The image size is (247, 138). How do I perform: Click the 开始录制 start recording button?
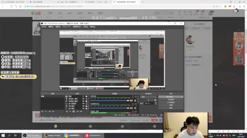[x=171, y=99]
